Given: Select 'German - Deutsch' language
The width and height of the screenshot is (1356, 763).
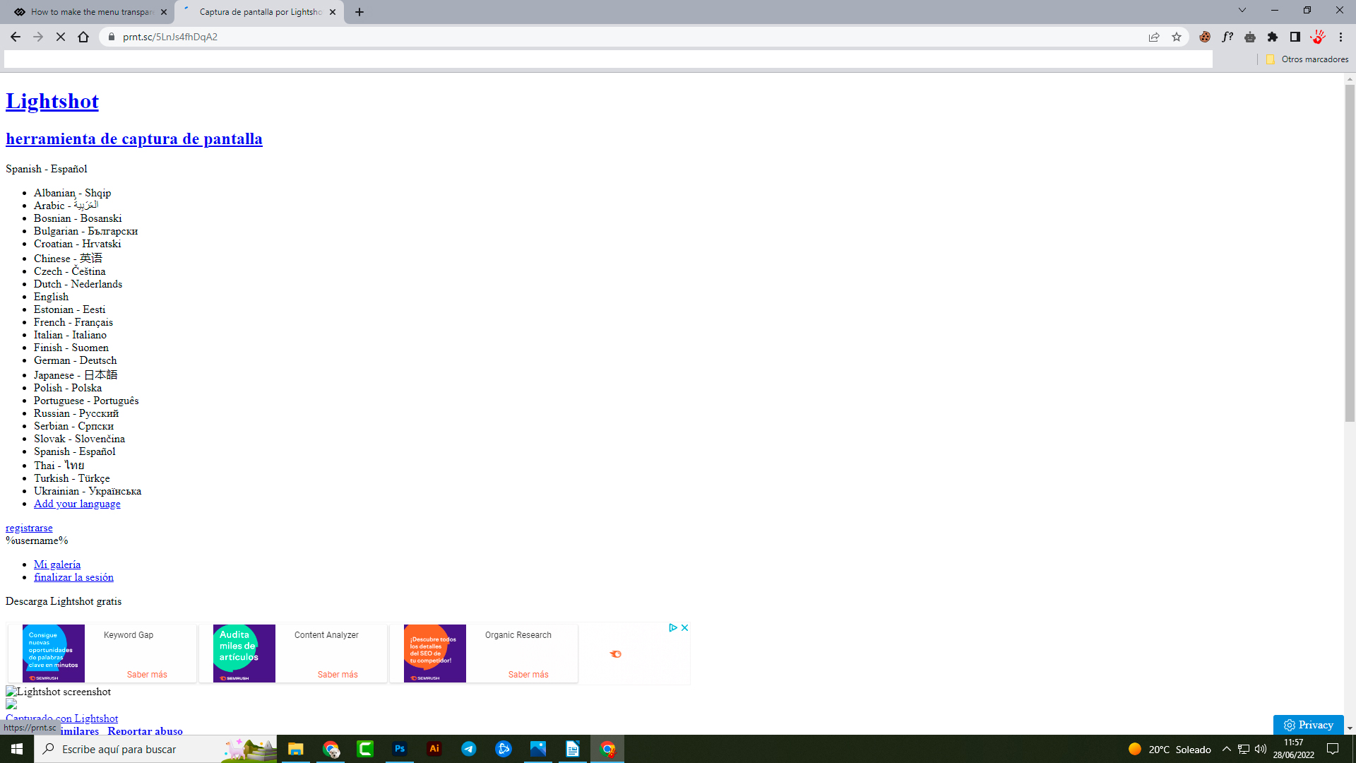Looking at the screenshot, I should click(x=76, y=360).
